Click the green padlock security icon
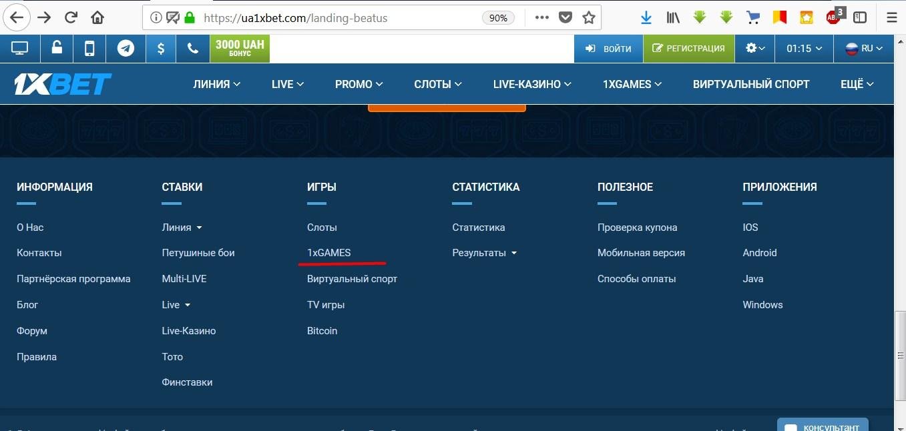This screenshot has height=431, width=906. (190, 18)
